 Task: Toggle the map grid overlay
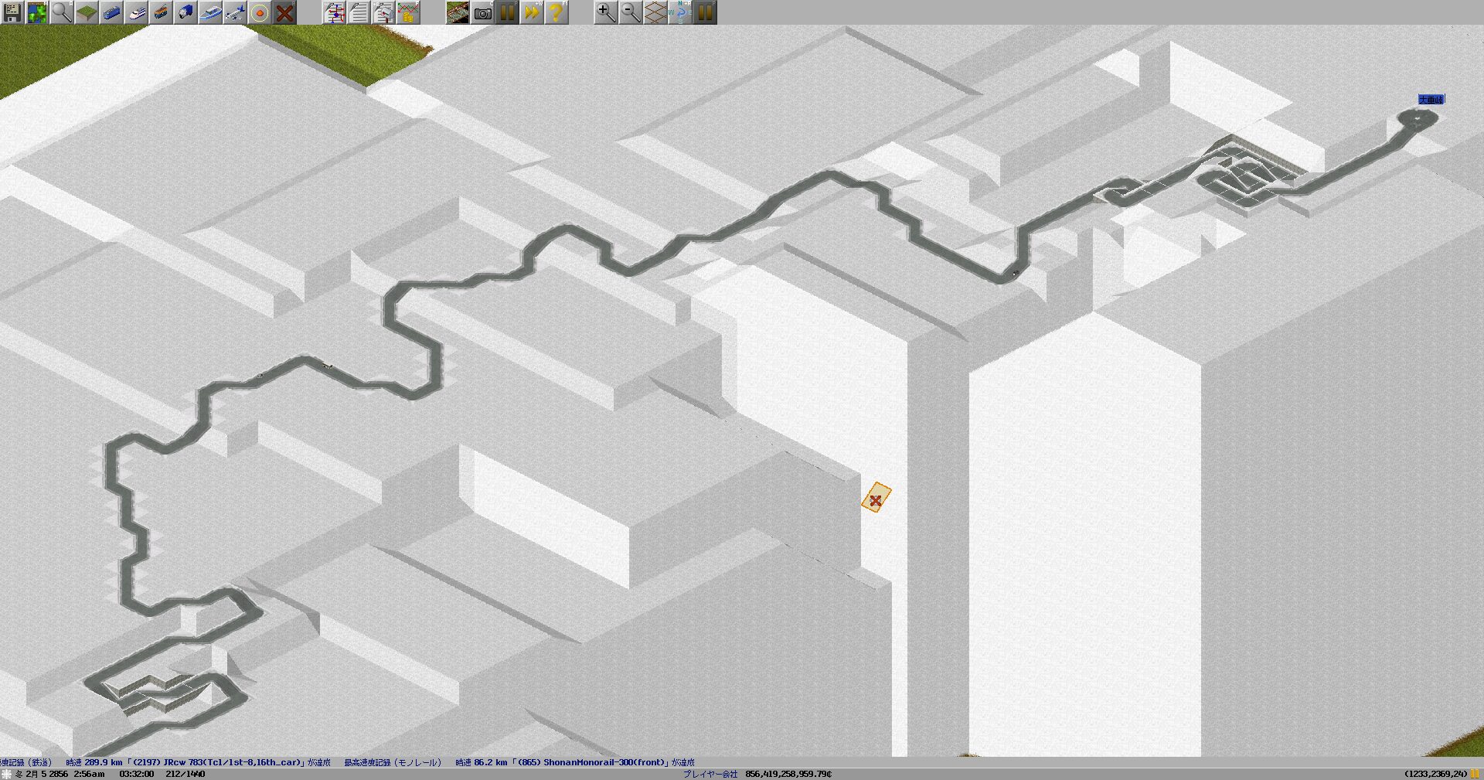(655, 12)
